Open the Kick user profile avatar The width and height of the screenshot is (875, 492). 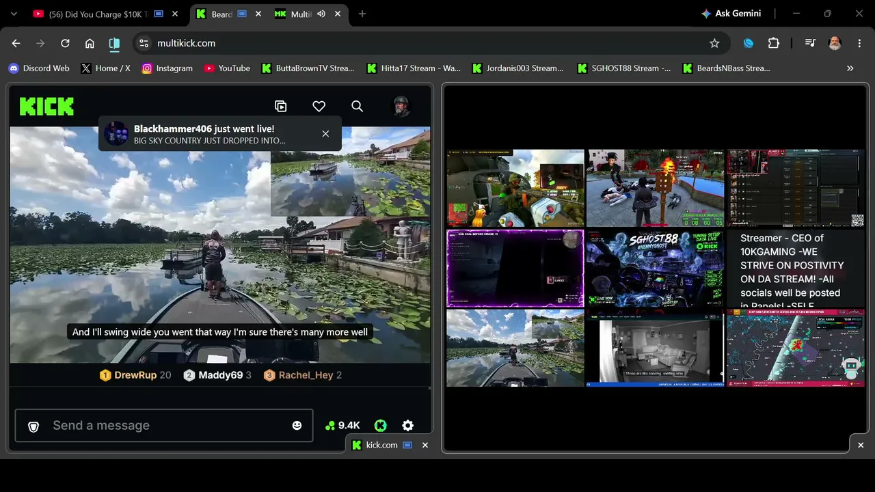tap(401, 106)
